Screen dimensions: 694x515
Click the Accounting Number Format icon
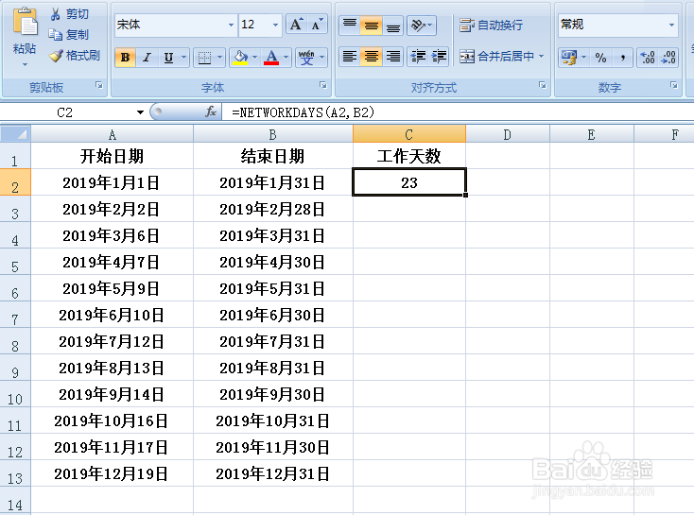click(569, 58)
